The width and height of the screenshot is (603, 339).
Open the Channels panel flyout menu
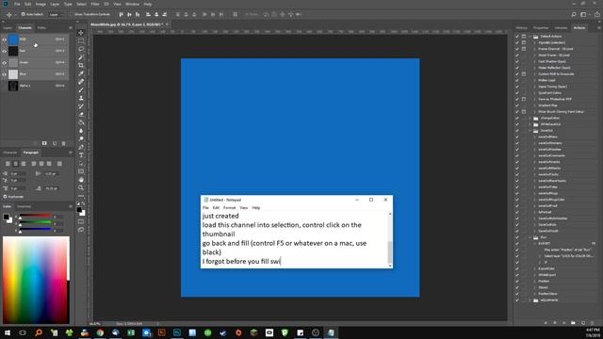point(71,27)
